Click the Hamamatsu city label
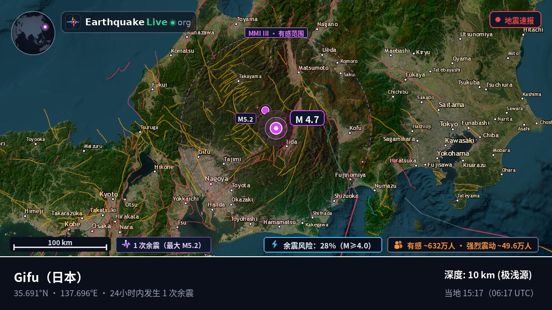The width and height of the screenshot is (552, 310). click(x=280, y=222)
